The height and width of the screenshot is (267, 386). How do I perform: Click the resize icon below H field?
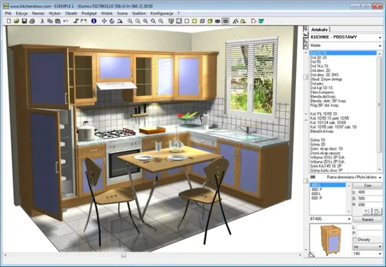[x=367, y=212]
